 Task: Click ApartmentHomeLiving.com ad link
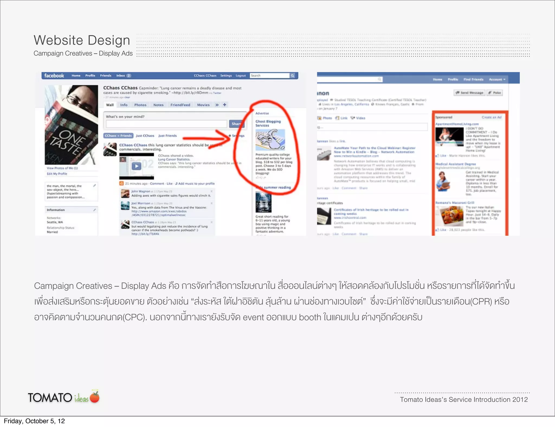coord(457,124)
